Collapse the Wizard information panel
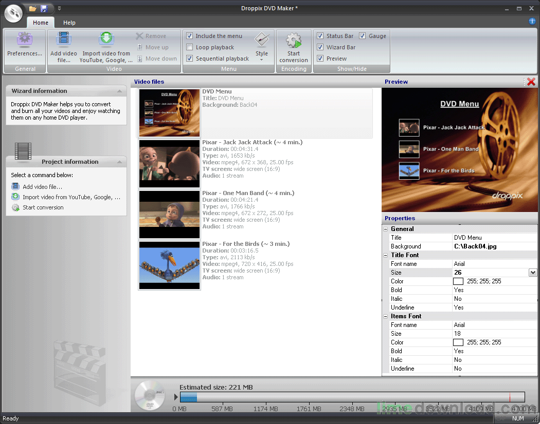This screenshot has width=540, height=424. (x=119, y=91)
